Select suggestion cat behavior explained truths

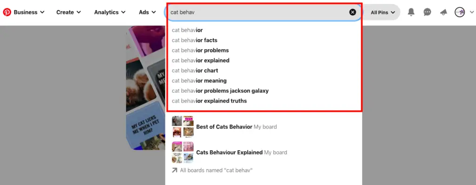point(209,101)
